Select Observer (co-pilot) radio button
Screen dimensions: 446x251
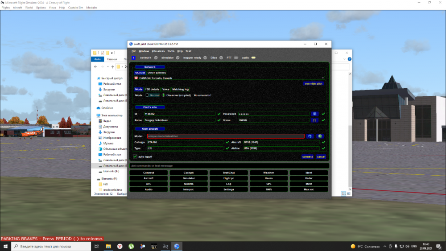163,95
